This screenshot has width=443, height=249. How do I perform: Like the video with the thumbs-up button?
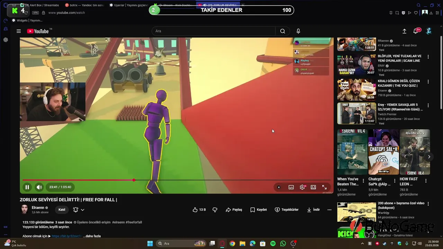click(199, 210)
